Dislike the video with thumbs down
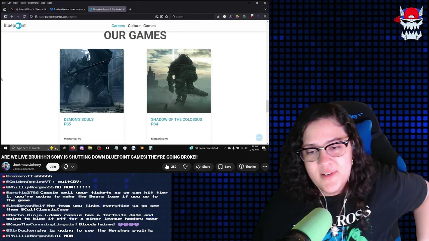This screenshot has height=241, width=429. (185, 167)
